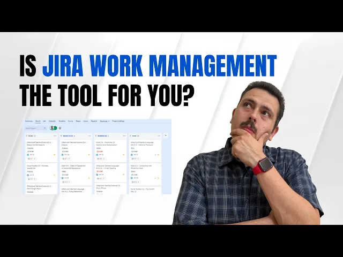Open the WORK TO DO column three-dot menu
Screen dimensions: 343x257
pyautogui.click(x=90, y=135)
